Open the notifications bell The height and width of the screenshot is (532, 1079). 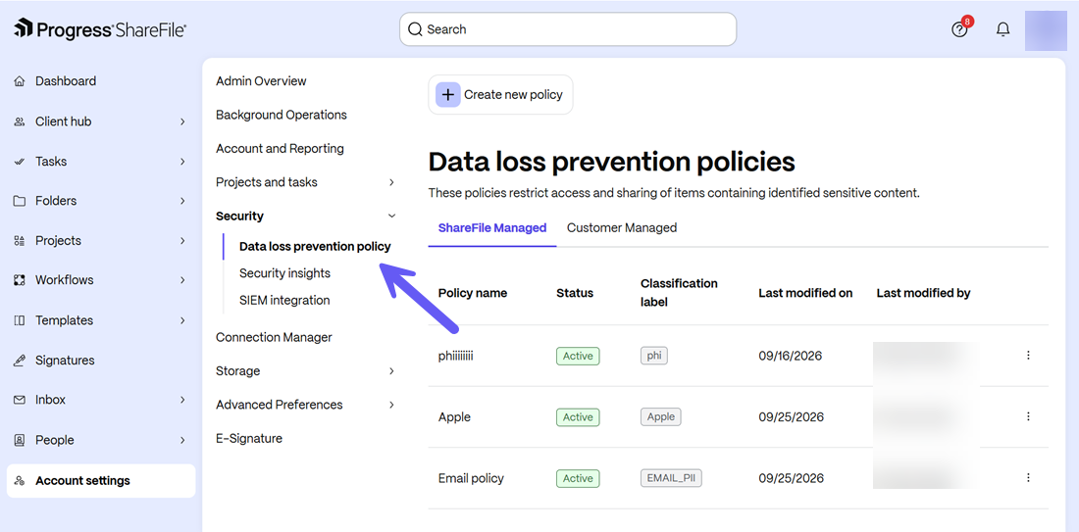click(1003, 29)
